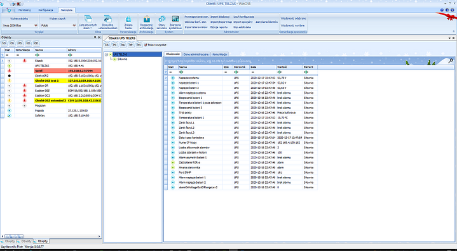Switch to the Konfiguracja ribbon tab

coord(46,10)
